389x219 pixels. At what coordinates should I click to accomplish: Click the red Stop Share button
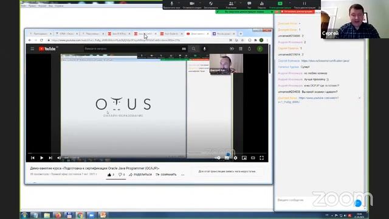click(297, 12)
